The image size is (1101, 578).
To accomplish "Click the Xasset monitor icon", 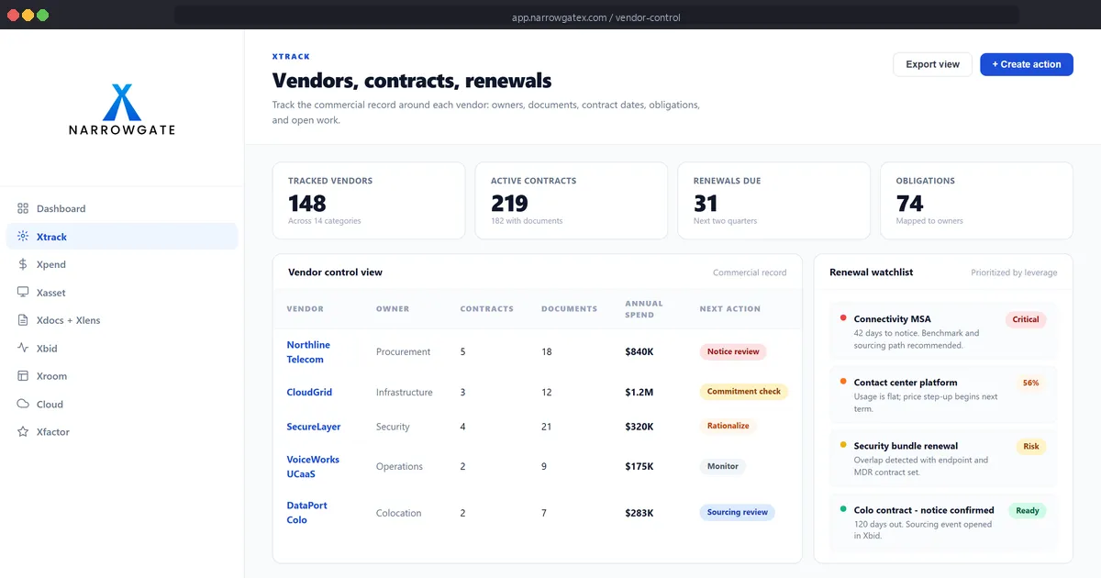I will click(23, 293).
